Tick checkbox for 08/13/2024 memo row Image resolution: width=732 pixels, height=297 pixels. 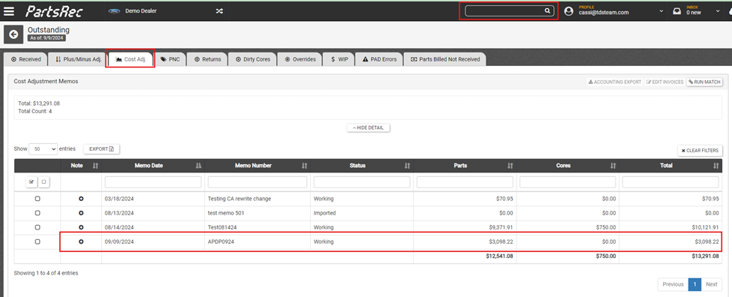click(38, 213)
